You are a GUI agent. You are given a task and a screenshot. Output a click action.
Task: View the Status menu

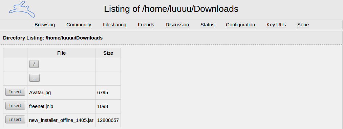207,25
